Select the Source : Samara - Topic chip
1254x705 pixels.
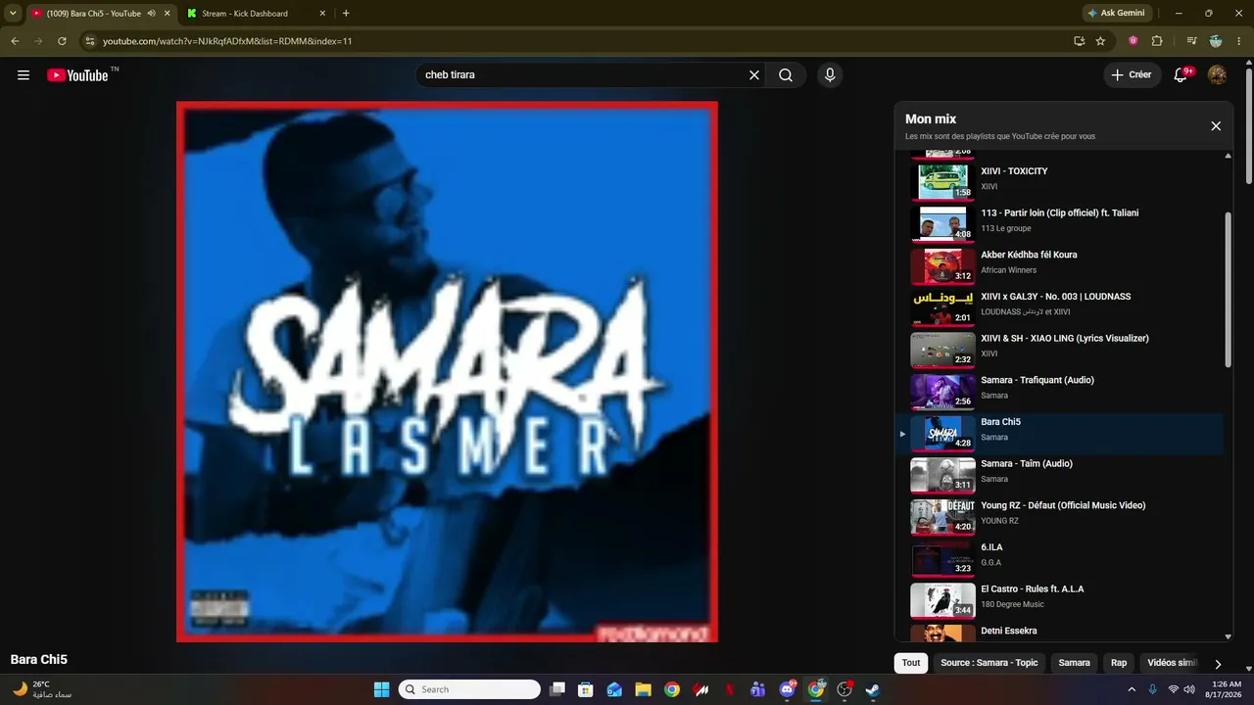pyautogui.click(x=989, y=663)
